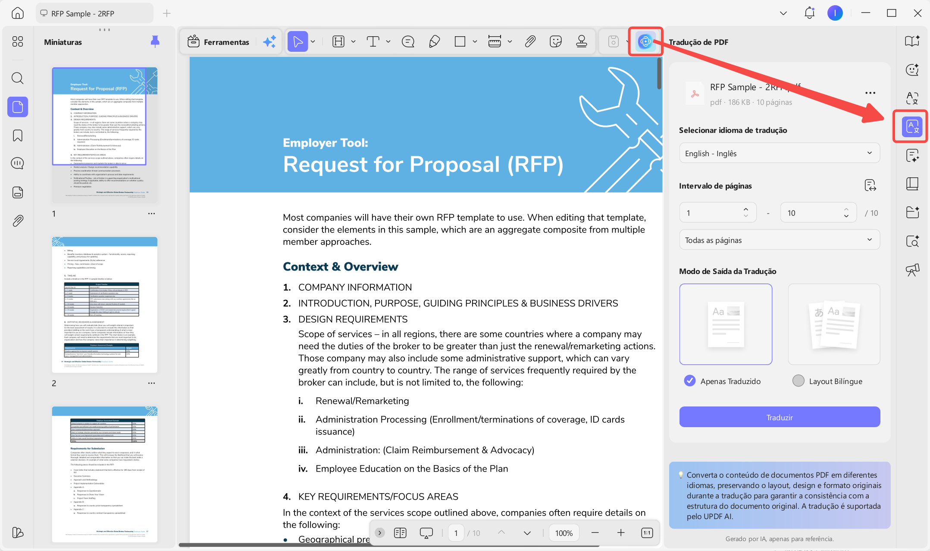This screenshot has height=551, width=930.
Task: Expand the shape tool options arrow
Action: [475, 41]
